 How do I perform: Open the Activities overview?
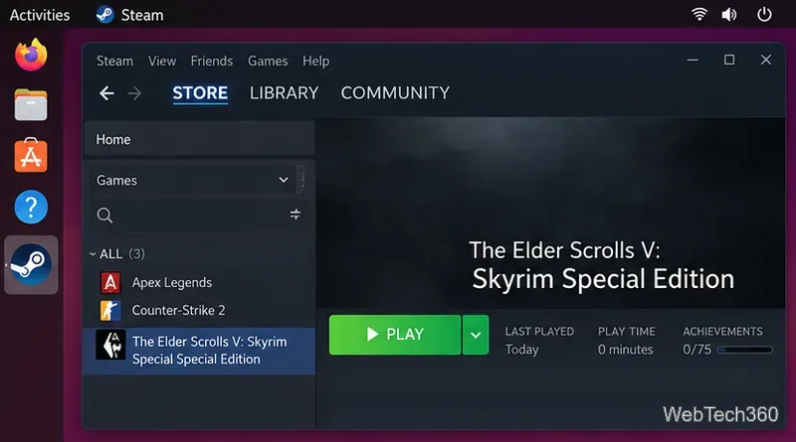tap(40, 15)
